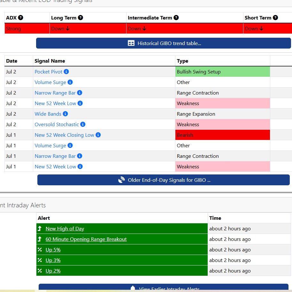292x292 pixels.
Task: Click the Intermediate Term Down trend cell
Action: (185, 28)
